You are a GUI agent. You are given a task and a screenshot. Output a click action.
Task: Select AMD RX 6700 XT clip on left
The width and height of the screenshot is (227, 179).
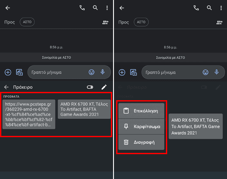[x=84, y=109]
